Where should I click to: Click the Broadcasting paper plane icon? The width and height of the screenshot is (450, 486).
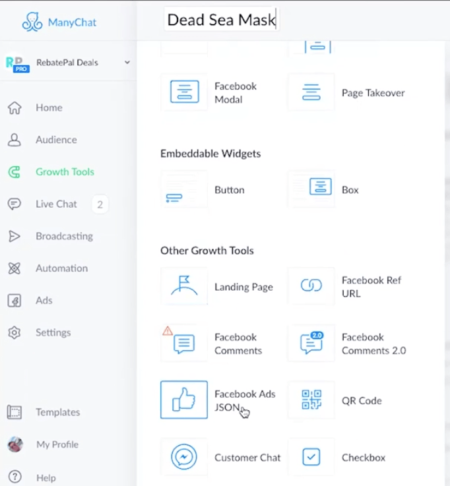click(15, 236)
